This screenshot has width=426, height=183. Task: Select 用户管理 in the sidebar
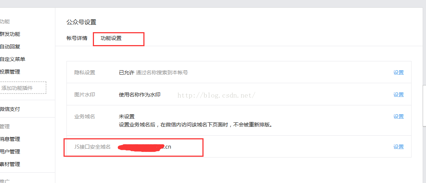pyautogui.click(x=10, y=152)
